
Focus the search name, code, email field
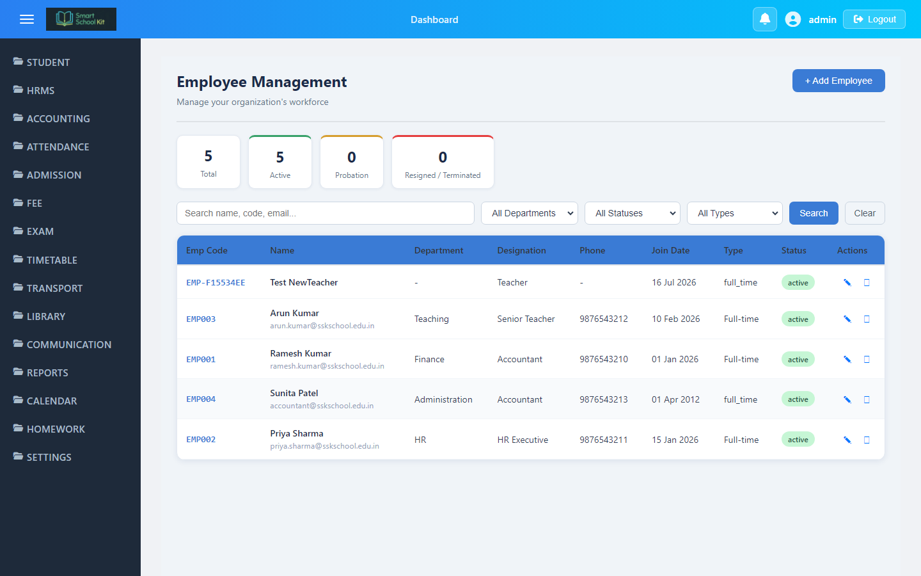[326, 213]
